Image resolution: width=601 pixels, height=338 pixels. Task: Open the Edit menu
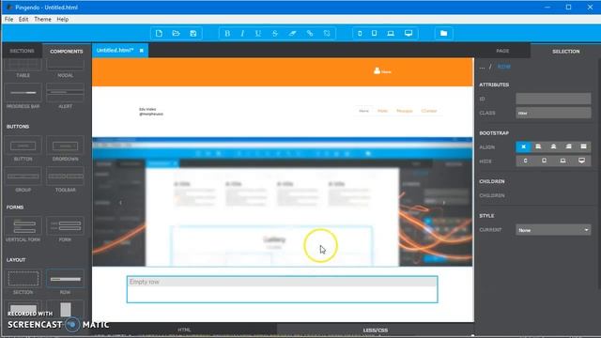click(x=23, y=19)
